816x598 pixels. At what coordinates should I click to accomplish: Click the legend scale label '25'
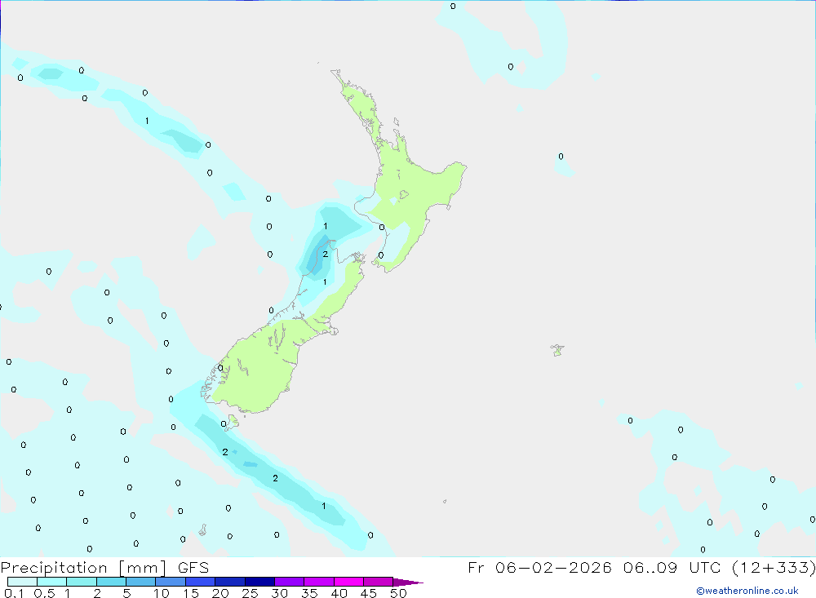(x=250, y=593)
